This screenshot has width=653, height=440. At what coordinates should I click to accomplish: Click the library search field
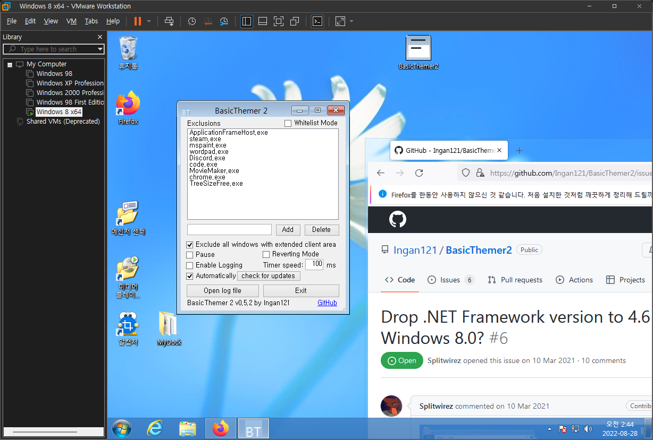point(53,49)
